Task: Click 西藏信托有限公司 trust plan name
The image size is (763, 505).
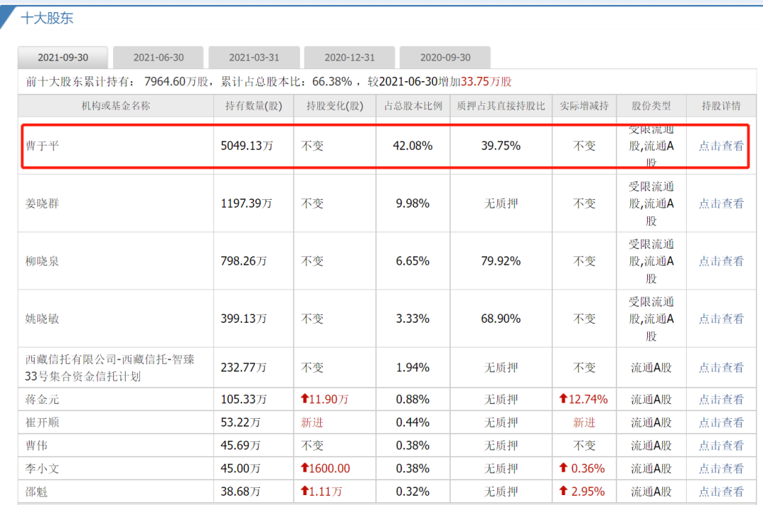Action: coord(110,368)
